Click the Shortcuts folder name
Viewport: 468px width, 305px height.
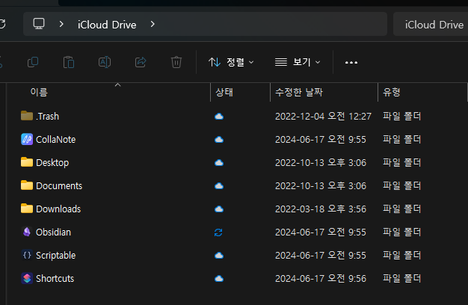pyautogui.click(x=55, y=279)
